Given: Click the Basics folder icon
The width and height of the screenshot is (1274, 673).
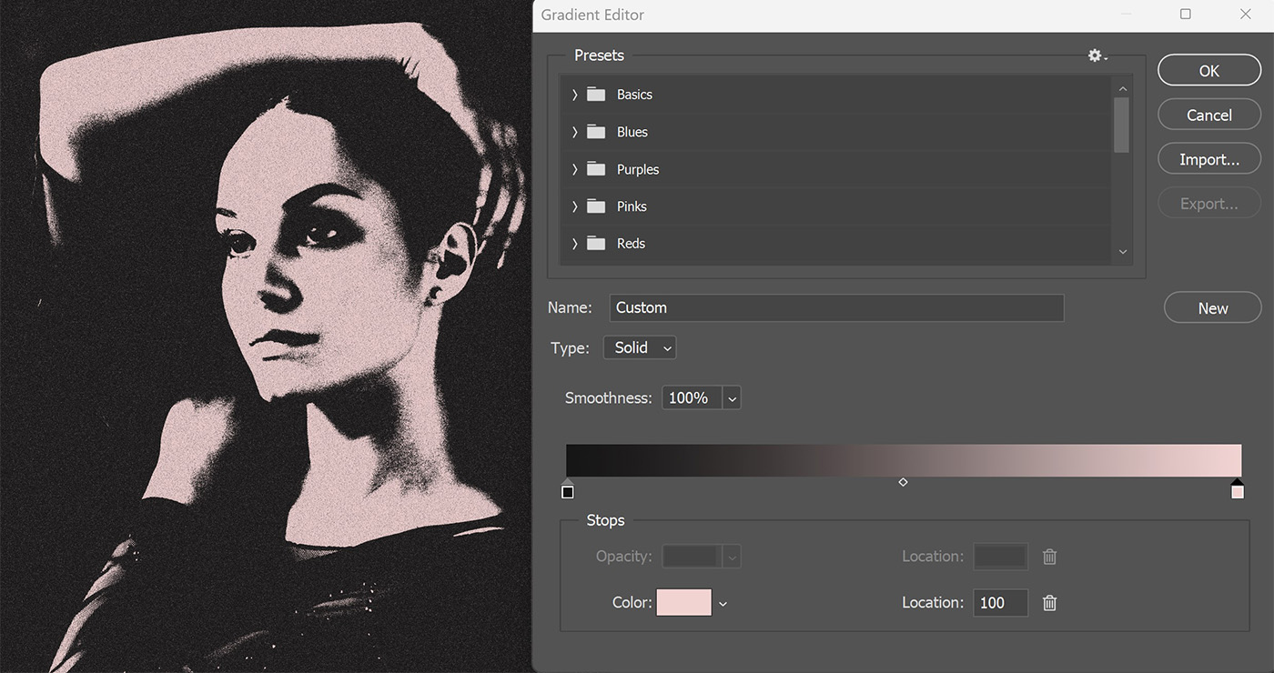Looking at the screenshot, I should click(x=596, y=94).
